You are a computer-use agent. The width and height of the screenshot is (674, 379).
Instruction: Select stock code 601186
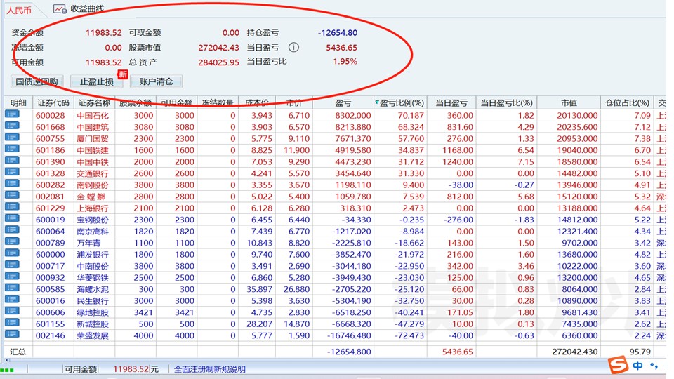click(x=51, y=150)
